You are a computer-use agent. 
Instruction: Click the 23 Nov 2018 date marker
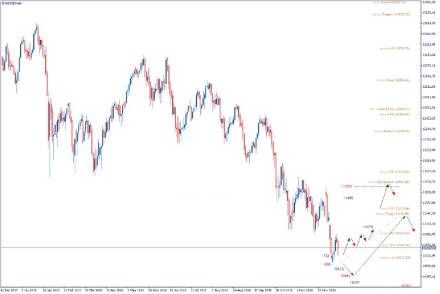point(327,290)
